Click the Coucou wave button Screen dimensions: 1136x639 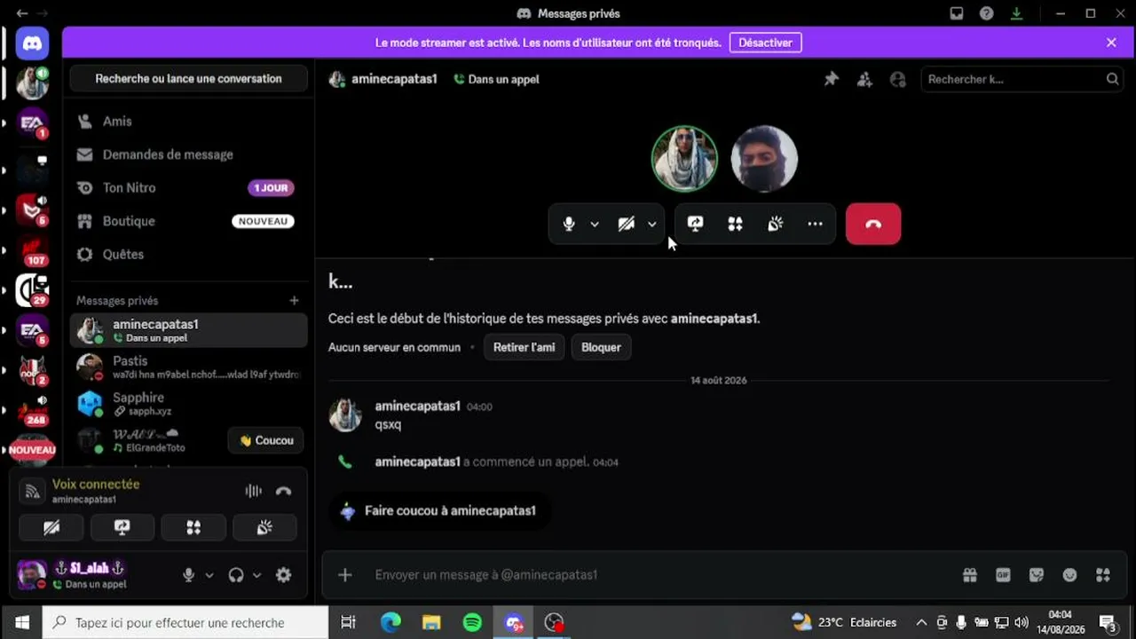point(266,440)
